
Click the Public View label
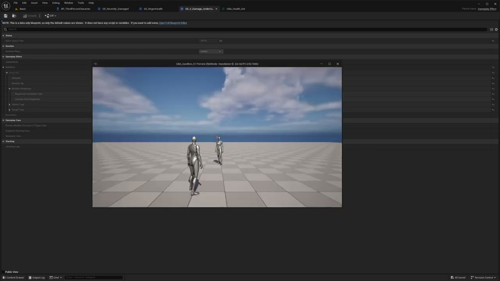[12, 272]
